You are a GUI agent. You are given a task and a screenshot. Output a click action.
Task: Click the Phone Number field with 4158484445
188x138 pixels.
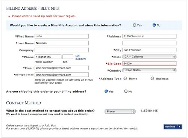(x=48, y=57)
